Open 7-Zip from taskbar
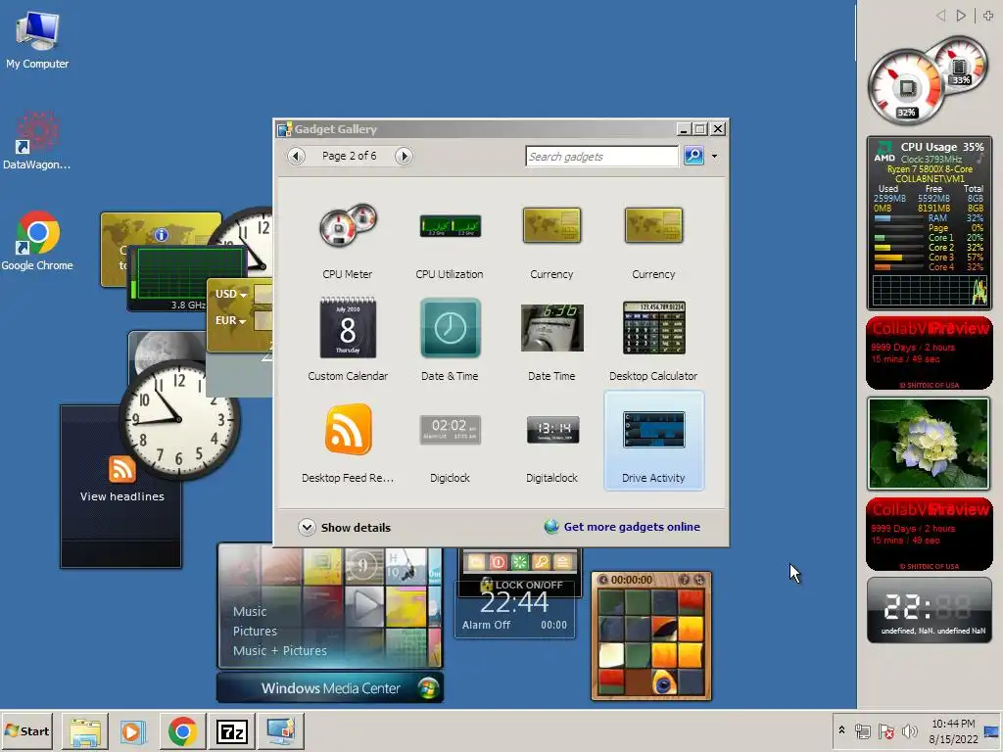This screenshot has width=1003, height=752. (231, 730)
